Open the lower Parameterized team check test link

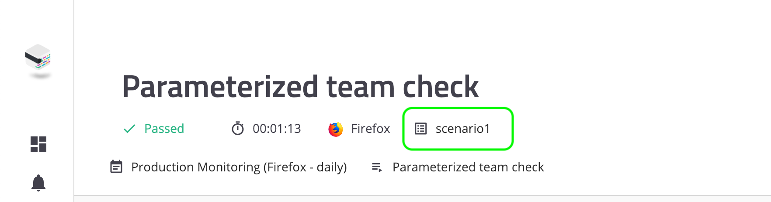point(468,167)
